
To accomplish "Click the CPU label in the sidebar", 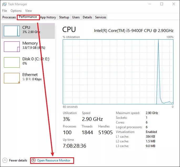I will [26, 28].
